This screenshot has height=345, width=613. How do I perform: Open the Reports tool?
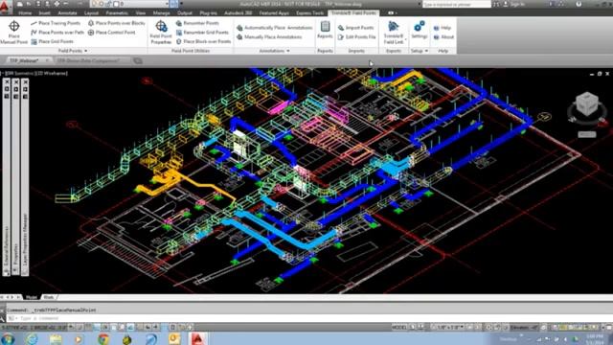[x=325, y=30]
